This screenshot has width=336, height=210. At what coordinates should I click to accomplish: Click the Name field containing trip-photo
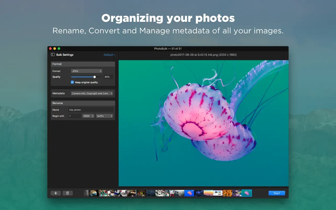click(x=91, y=110)
